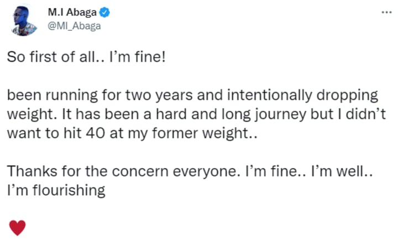
Task: Click the text "I'm flourishing"
Action: tap(56, 190)
